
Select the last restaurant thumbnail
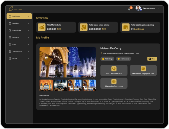pos(89,85)
